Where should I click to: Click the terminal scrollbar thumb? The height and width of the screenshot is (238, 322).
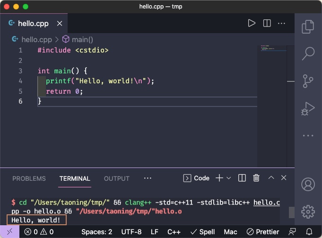pos(291,212)
